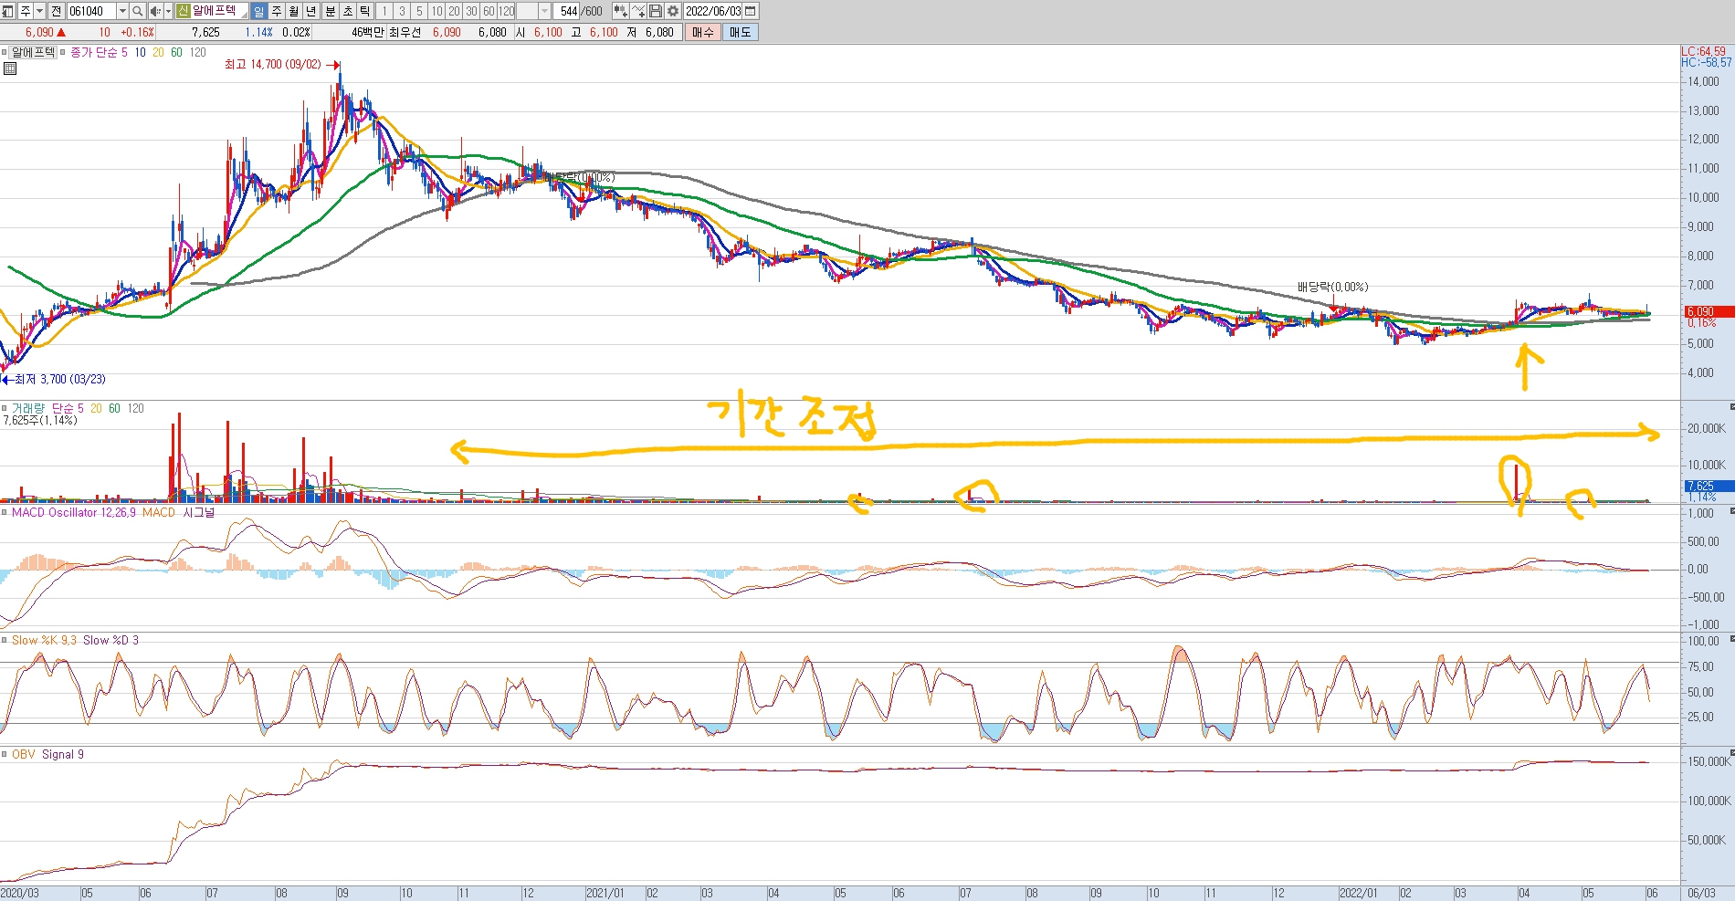The image size is (1735, 901).
Task: Click the red 6,090 price tag on axis
Action: coord(1708,311)
